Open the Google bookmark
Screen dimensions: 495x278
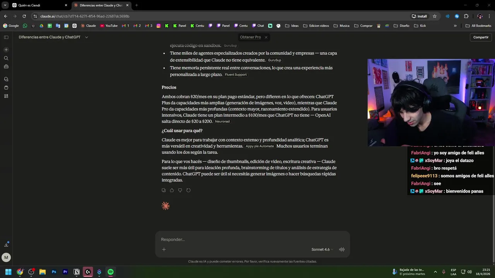click(x=11, y=26)
